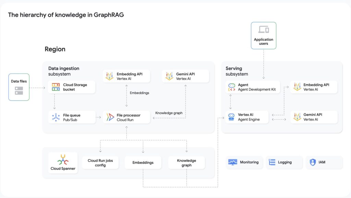
Task: Click the Knowledge graph storage box
Action: (186, 163)
